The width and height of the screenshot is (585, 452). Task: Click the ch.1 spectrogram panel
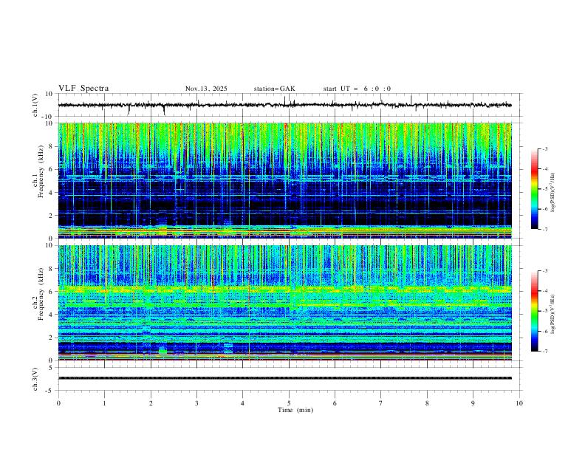284,180
